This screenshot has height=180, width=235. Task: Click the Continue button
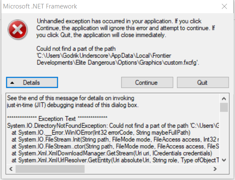click(x=147, y=82)
